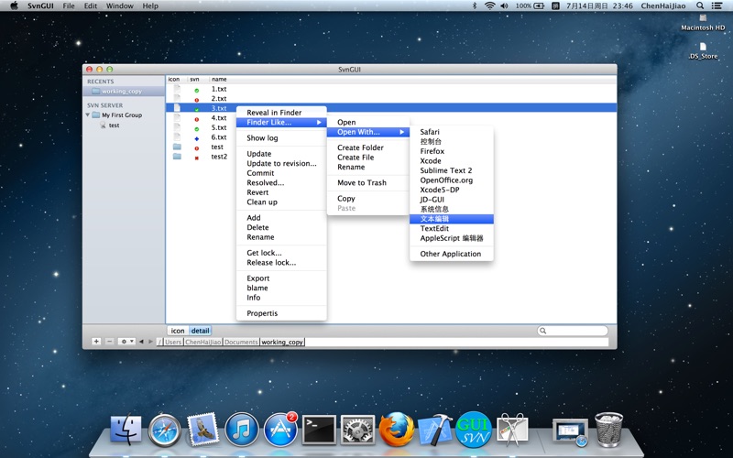Choose Revert in context menu
Screen dimensions: 733x458
click(x=281, y=192)
